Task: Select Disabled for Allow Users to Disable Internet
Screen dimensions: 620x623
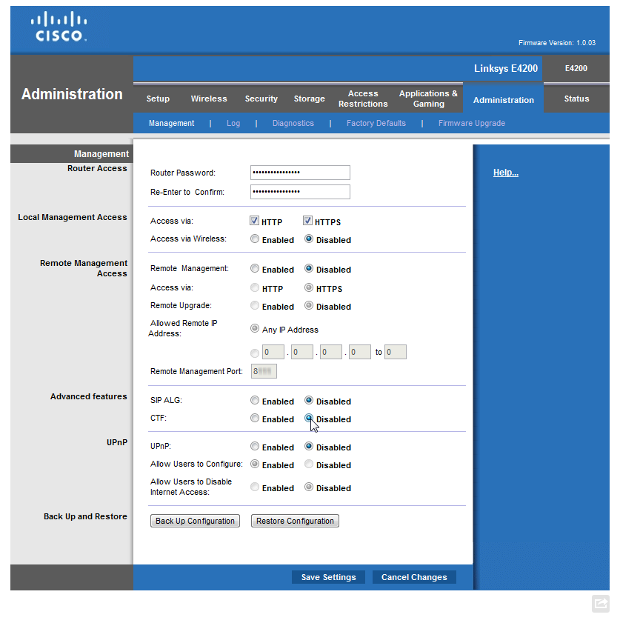Action: 309,487
